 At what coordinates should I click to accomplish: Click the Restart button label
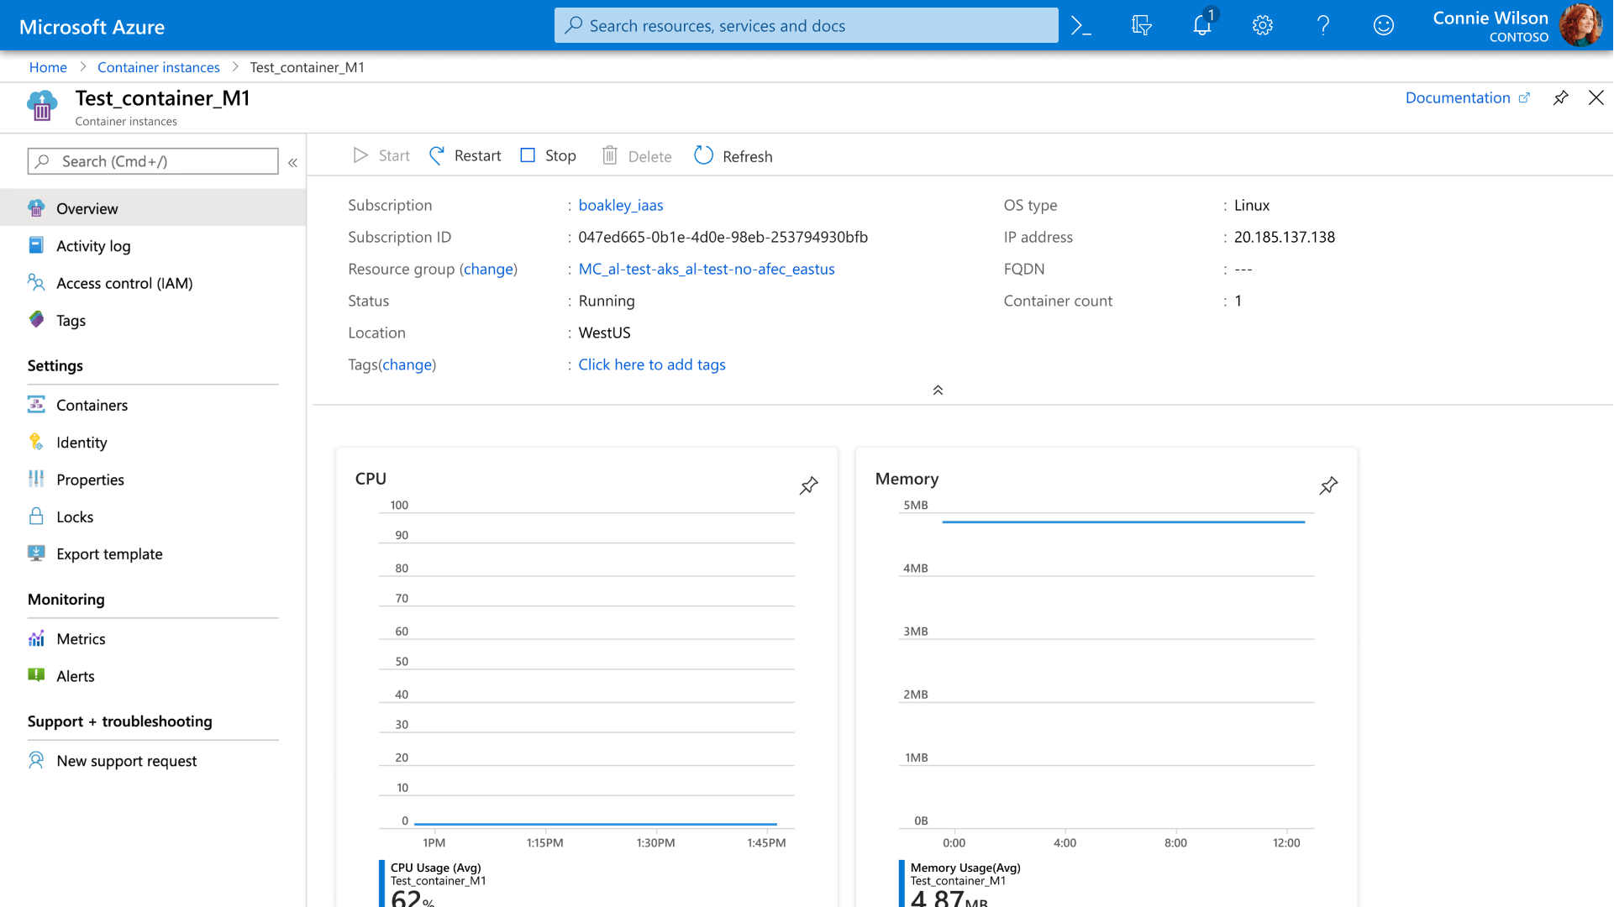(477, 155)
